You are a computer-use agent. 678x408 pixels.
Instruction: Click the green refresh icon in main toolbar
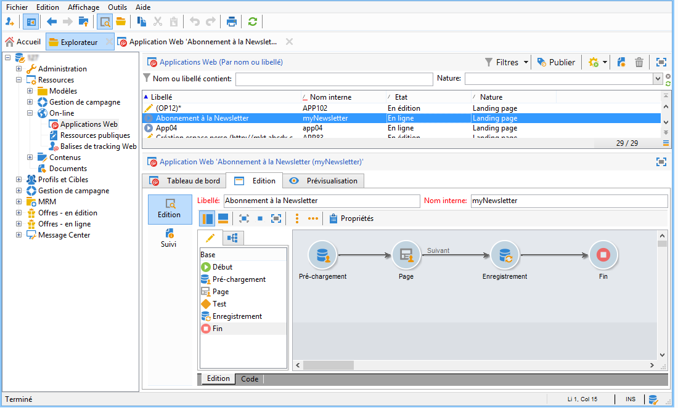pos(253,22)
